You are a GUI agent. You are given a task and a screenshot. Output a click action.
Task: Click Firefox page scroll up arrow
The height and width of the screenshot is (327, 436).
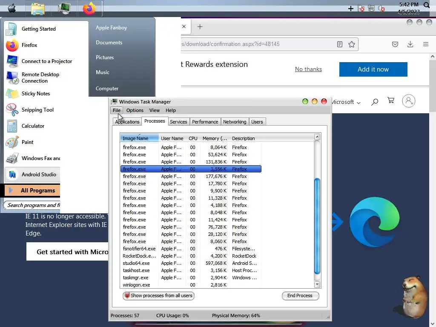coord(433,57)
